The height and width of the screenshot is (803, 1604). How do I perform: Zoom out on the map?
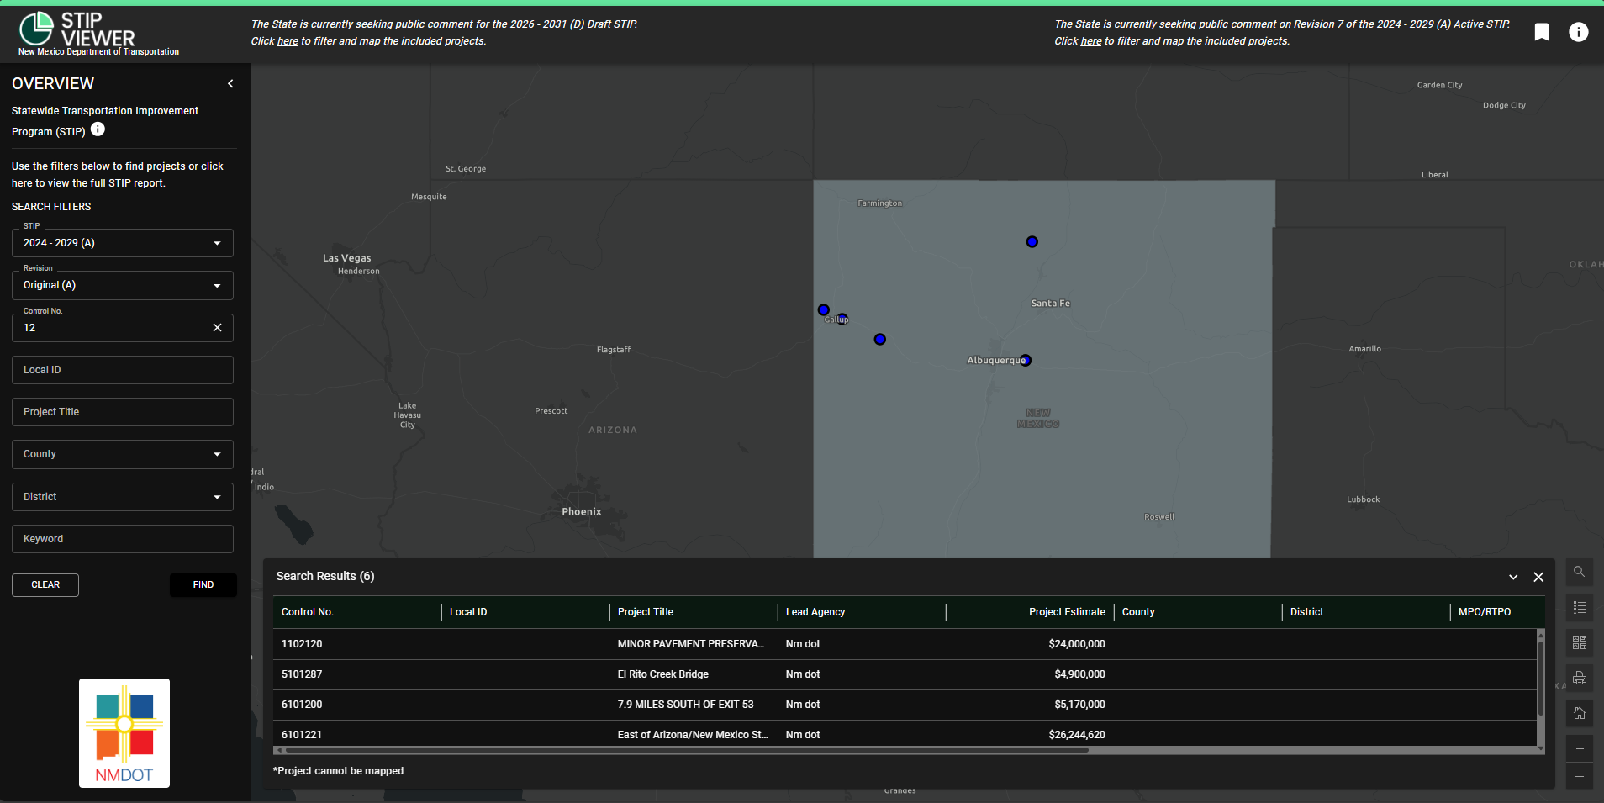[x=1579, y=776]
